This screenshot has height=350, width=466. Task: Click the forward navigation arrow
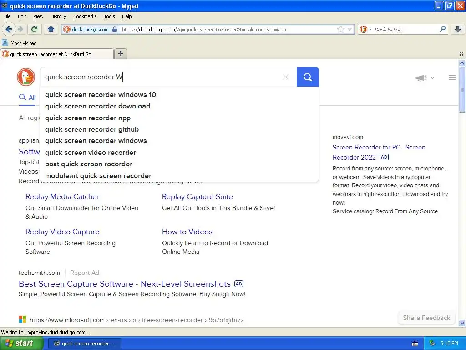coord(20,29)
